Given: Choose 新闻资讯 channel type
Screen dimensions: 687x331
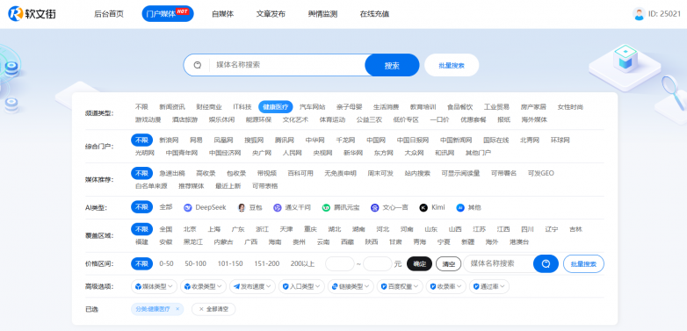Looking at the screenshot, I should tap(172, 107).
